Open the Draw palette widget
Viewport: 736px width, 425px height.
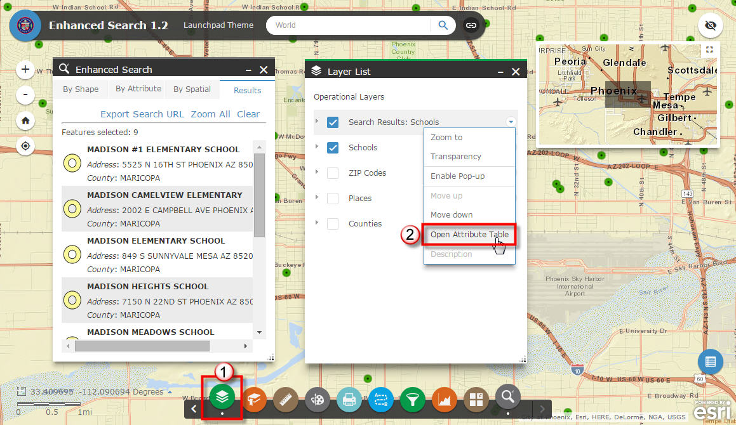click(x=318, y=400)
